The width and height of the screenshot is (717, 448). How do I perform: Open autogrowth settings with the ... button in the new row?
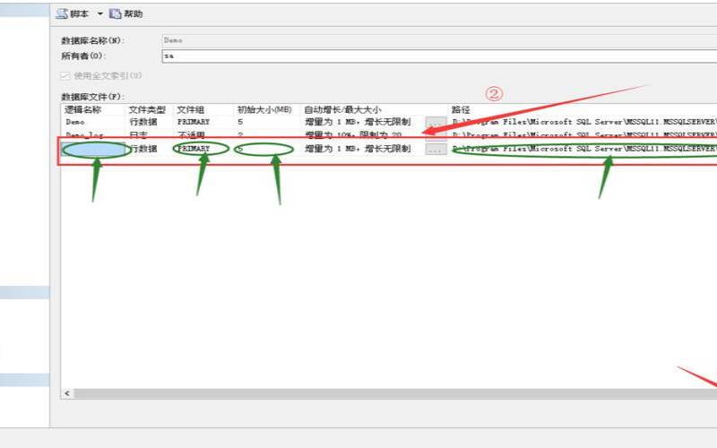click(x=436, y=149)
